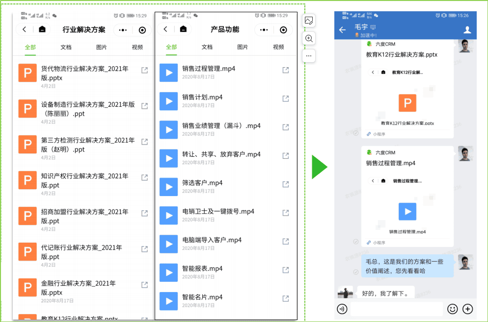Screen dimensions: 488x322
Task: Select 图片 tab in 行业解决方案 screen
Action: (x=102, y=47)
